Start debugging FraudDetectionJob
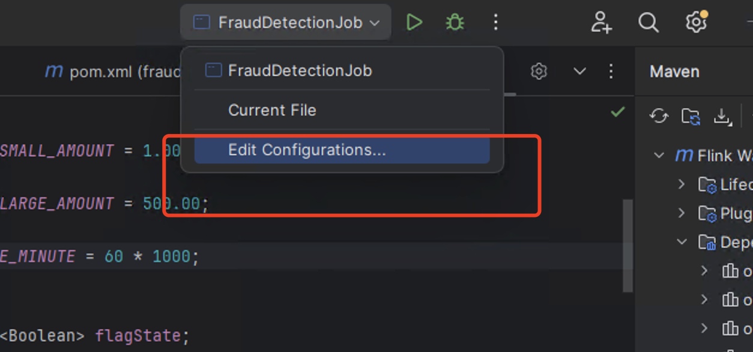The width and height of the screenshot is (753, 352). (x=455, y=23)
